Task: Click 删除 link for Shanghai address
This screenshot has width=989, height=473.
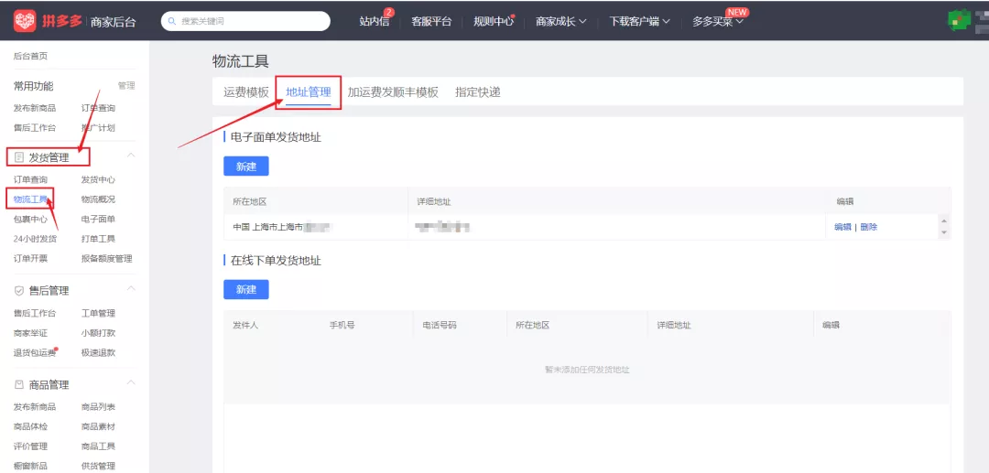Action: 868,227
